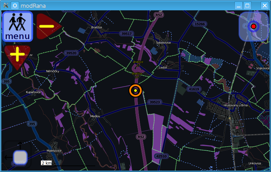Maximize the modRana window
The height and width of the screenshot is (172, 271).
[x=248, y=5]
